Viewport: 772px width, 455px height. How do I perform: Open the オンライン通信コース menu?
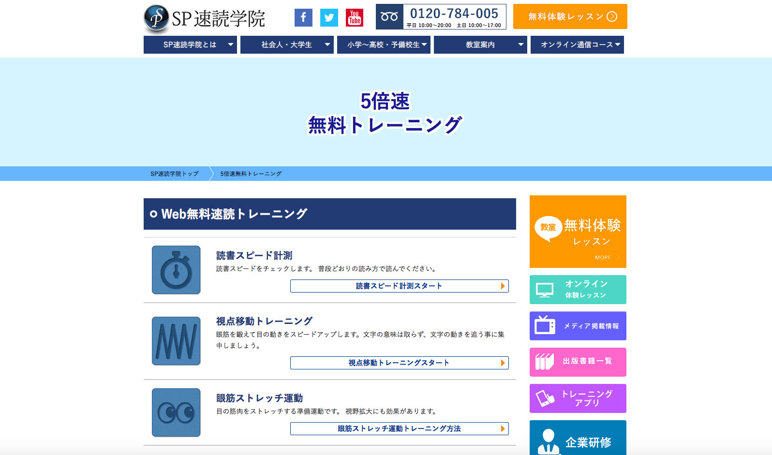click(577, 44)
